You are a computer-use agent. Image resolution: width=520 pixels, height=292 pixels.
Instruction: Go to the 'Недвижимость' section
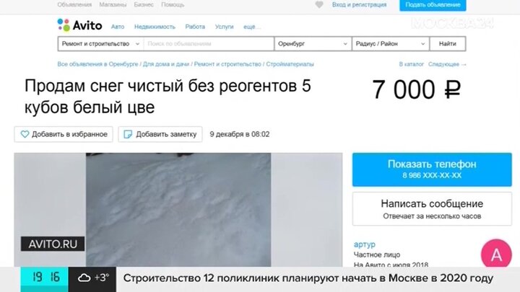coord(155,27)
